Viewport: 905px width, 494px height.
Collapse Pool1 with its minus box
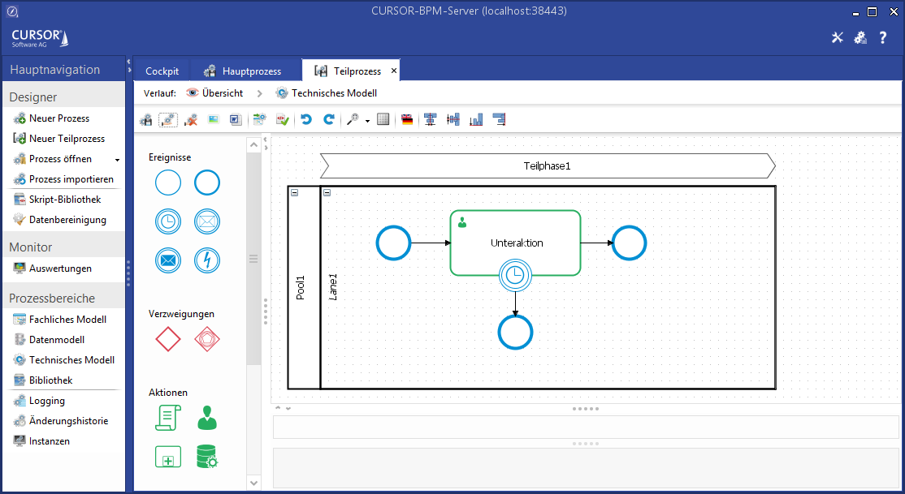click(x=294, y=193)
